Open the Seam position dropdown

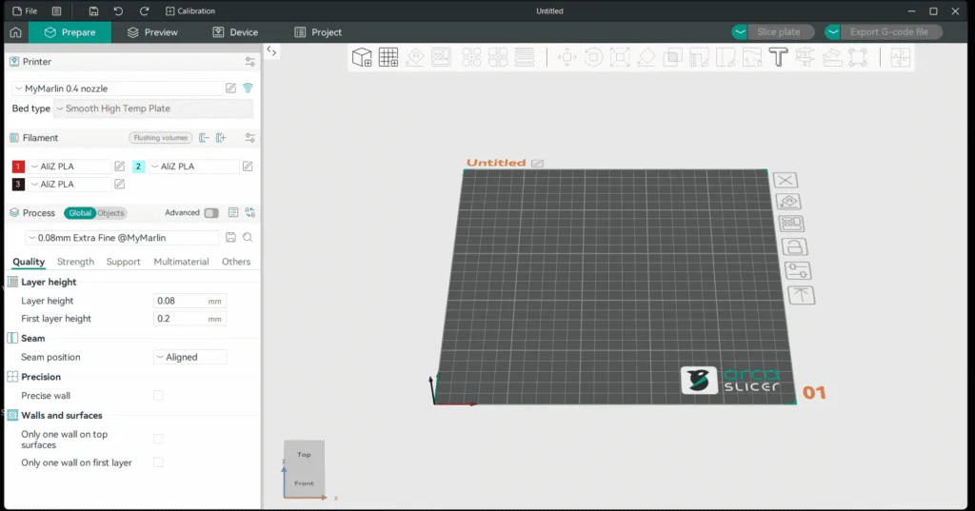[x=189, y=357]
